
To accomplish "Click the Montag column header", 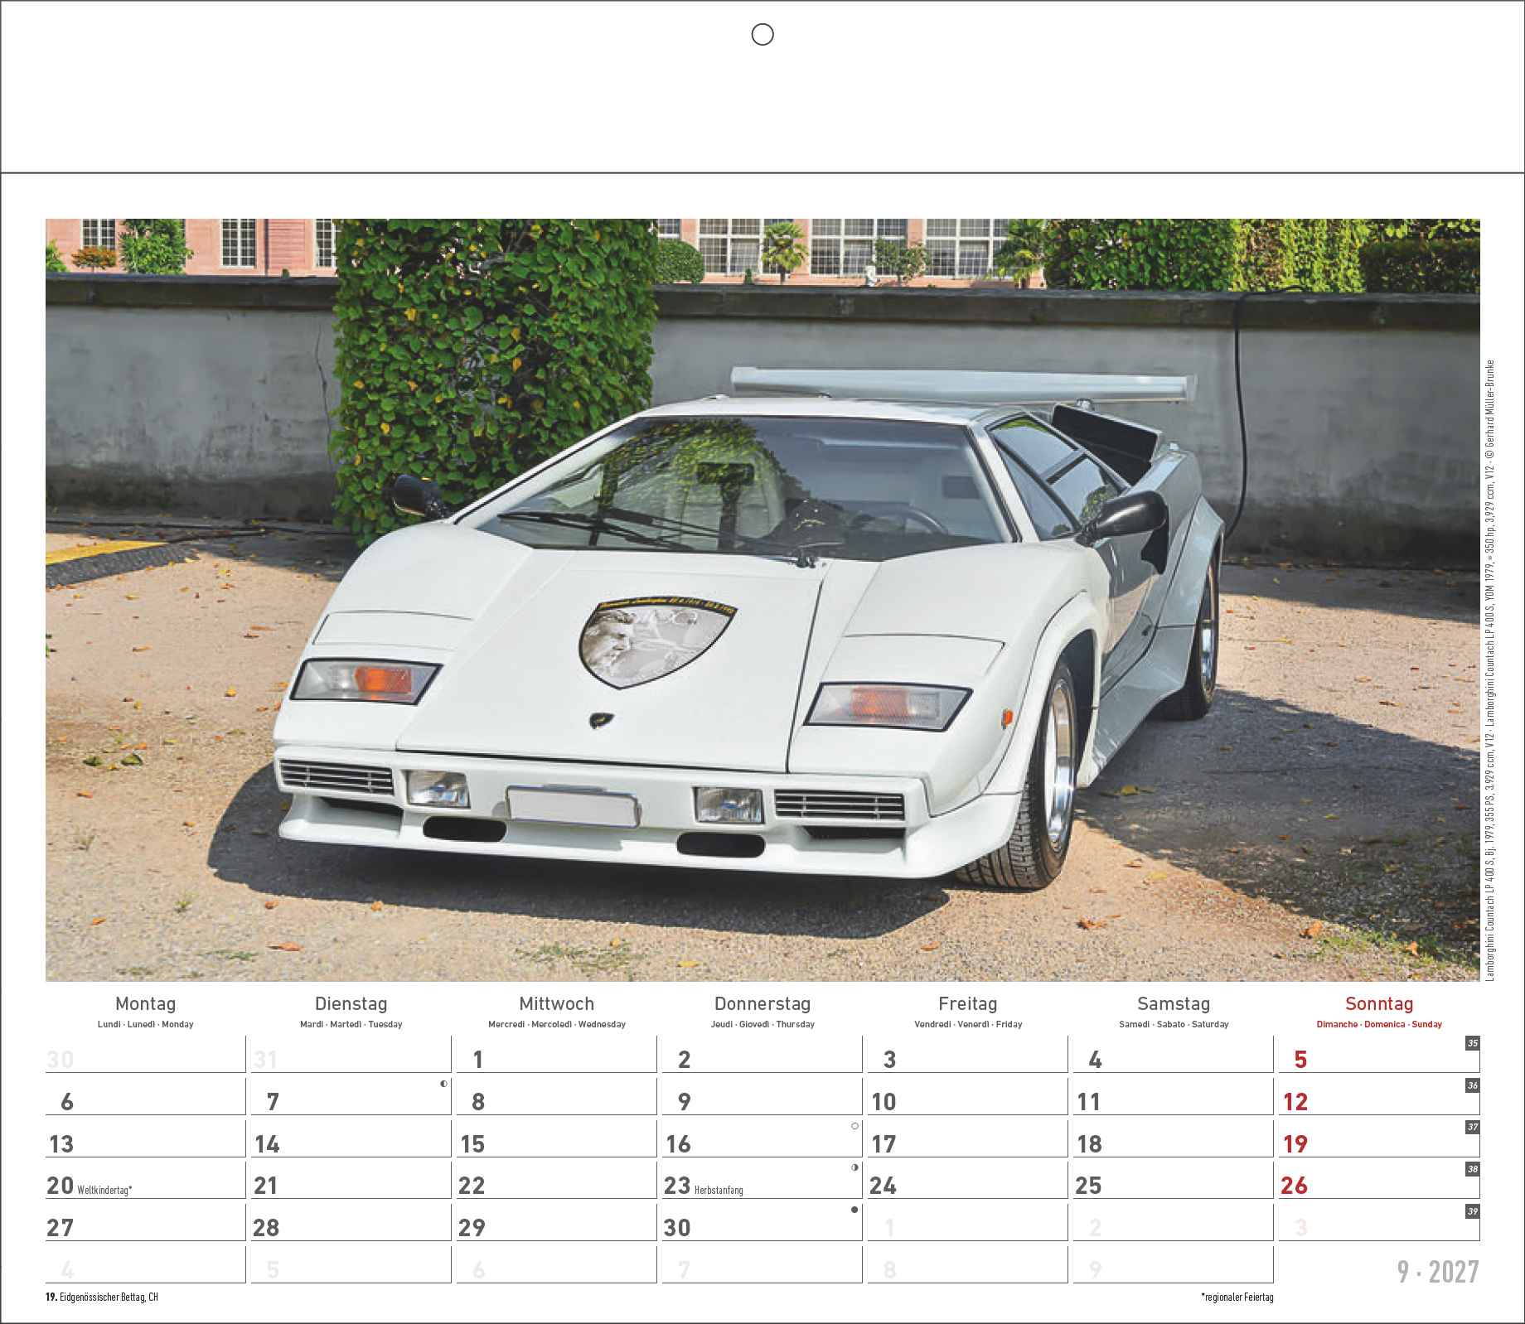I will click(145, 1003).
